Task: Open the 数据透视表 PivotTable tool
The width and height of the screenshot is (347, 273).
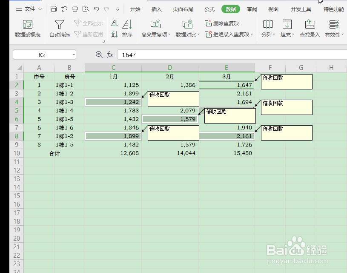Action: pyautogui.click(x=28, y=29)
